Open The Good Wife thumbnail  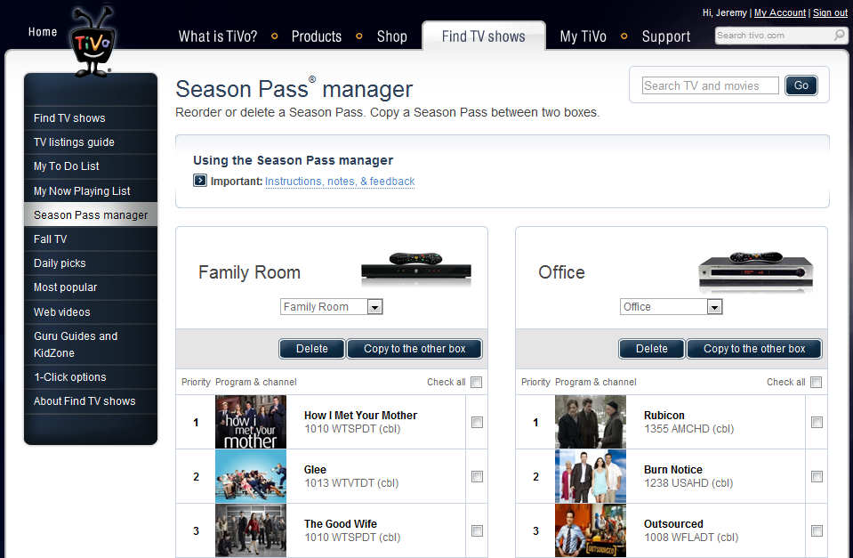[x=251, y=530]
